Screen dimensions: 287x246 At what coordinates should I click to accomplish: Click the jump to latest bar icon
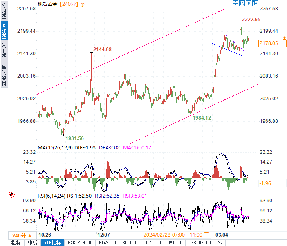255,3
